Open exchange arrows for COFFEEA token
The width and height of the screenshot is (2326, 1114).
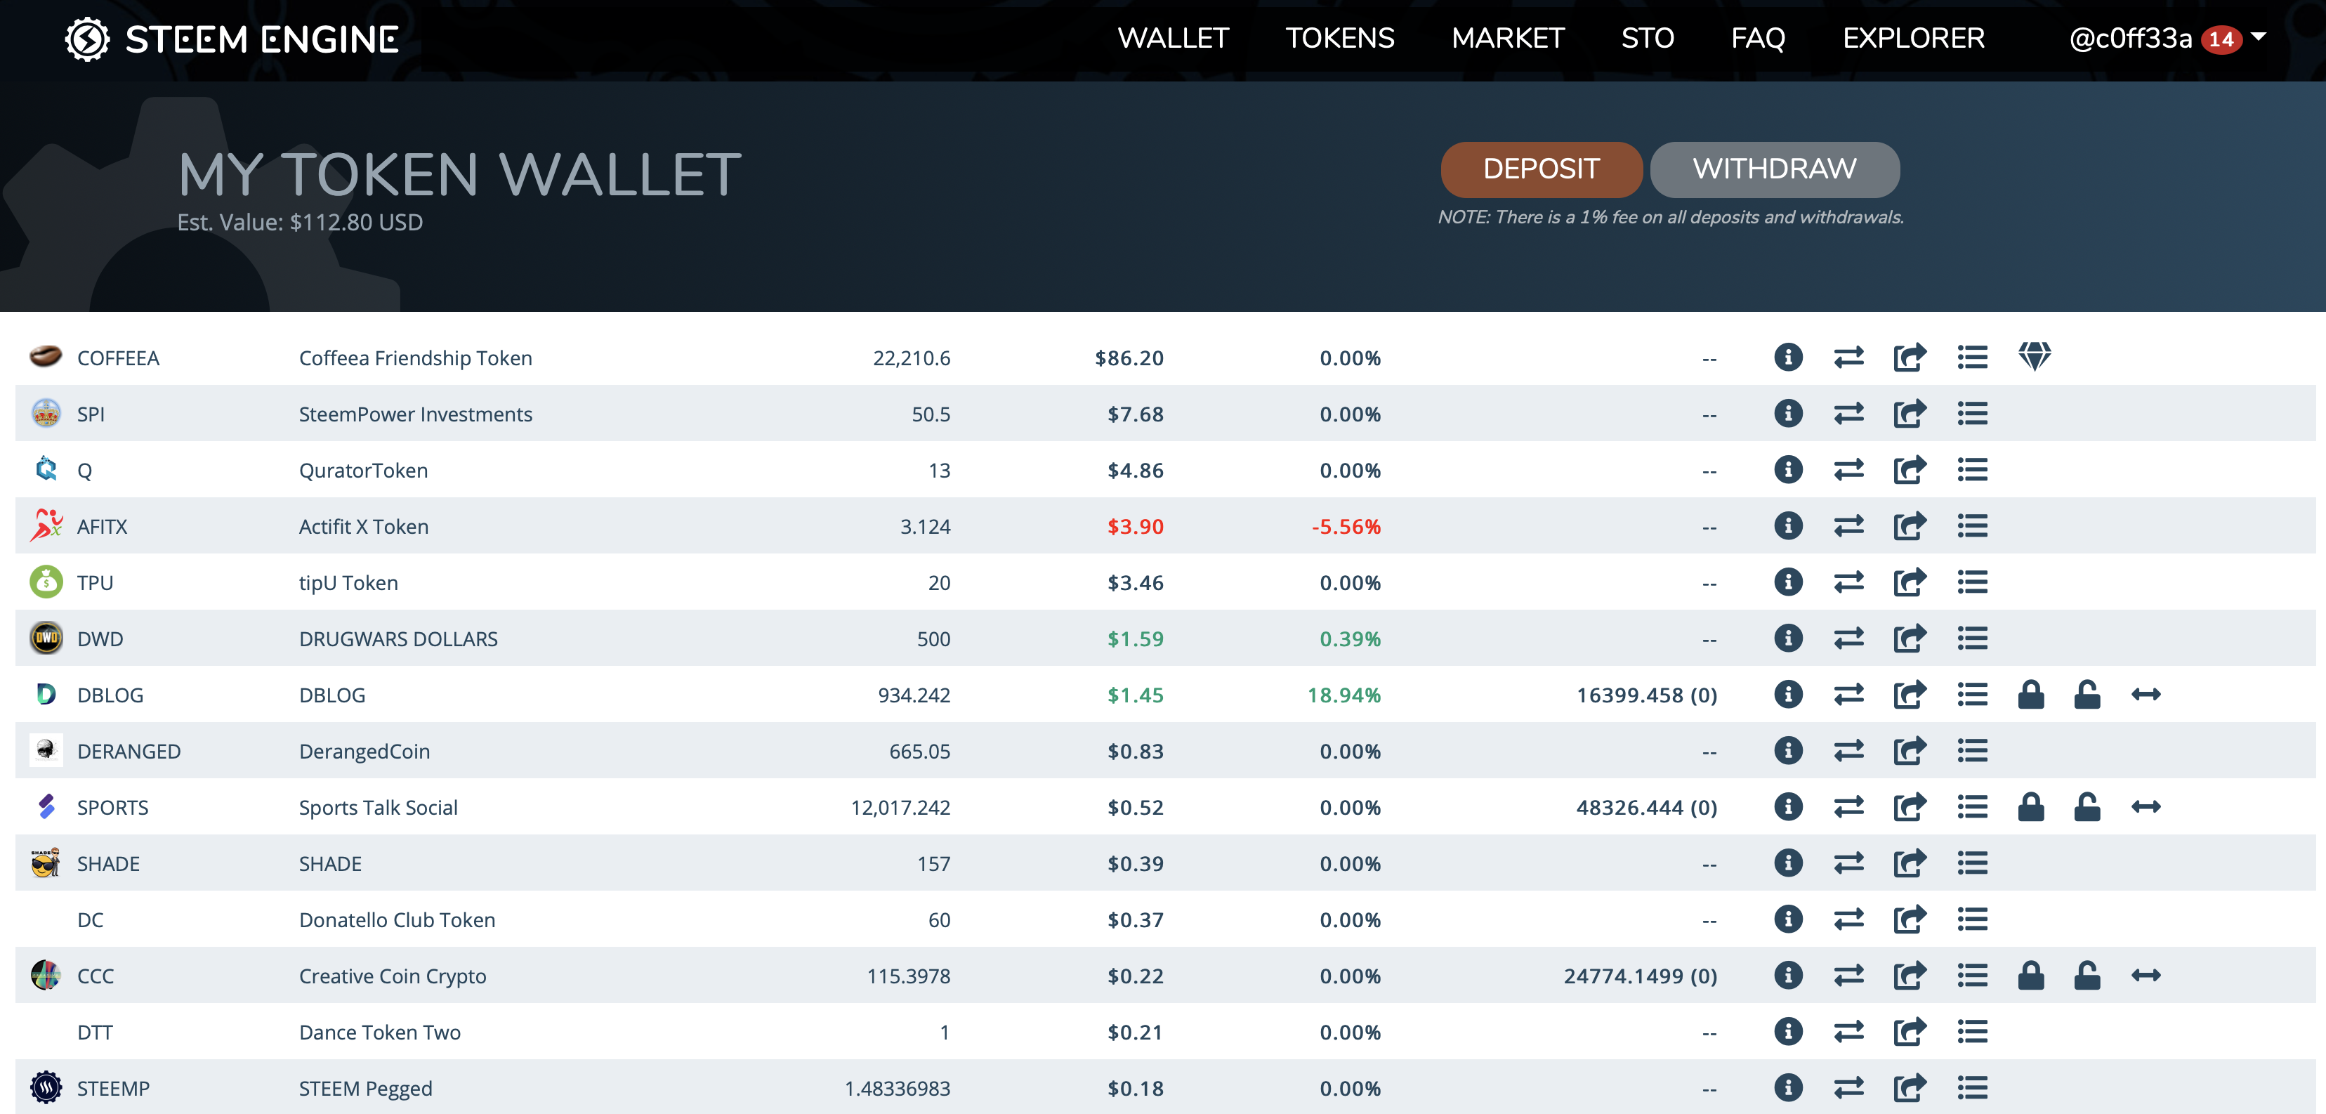click(1848, 358)
